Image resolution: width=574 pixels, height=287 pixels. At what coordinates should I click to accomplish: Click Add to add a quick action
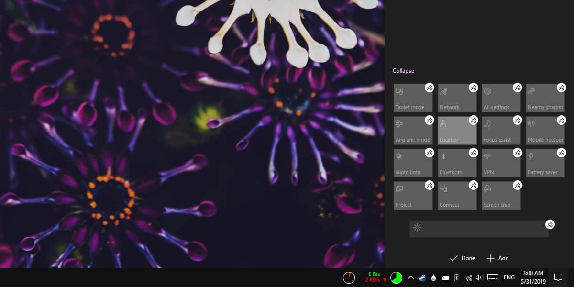tap(497, 258)
